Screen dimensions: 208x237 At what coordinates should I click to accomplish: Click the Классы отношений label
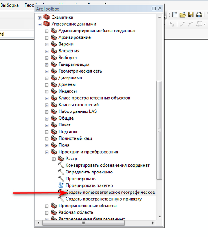(x=79, y=105)
